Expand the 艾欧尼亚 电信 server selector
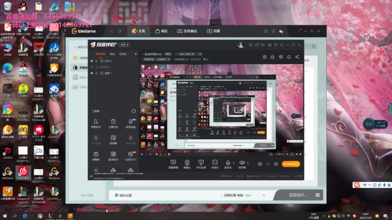Screen dimensions: 392x220 (264, 195)
